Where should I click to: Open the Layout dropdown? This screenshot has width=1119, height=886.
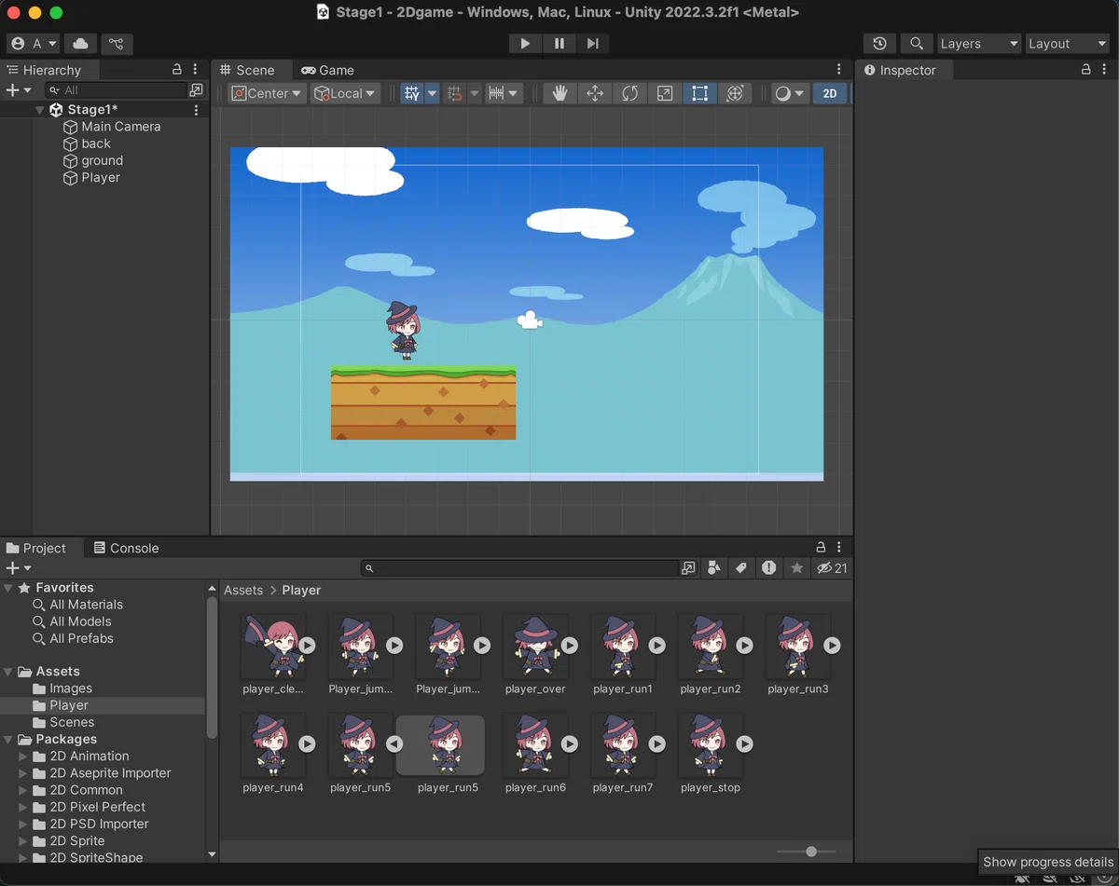1067,44
